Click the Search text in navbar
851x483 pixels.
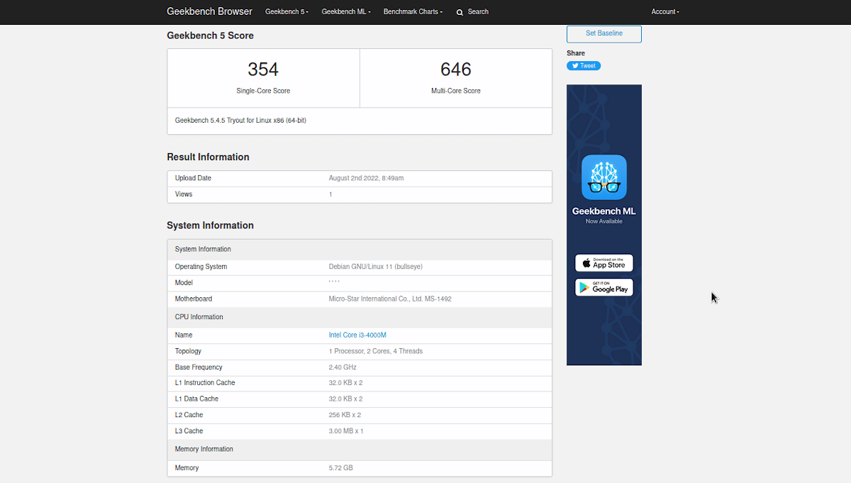click(478, 12)
